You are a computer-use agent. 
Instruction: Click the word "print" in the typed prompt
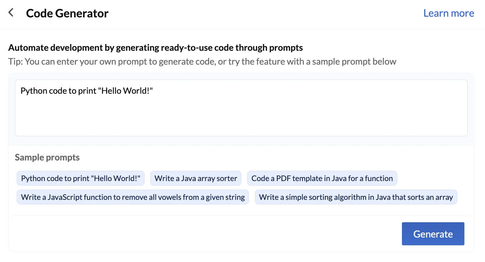[x=89, y=91]
